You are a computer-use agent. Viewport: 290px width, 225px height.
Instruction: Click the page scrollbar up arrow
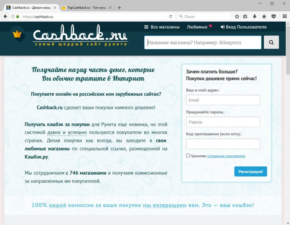tap(288, 24)
